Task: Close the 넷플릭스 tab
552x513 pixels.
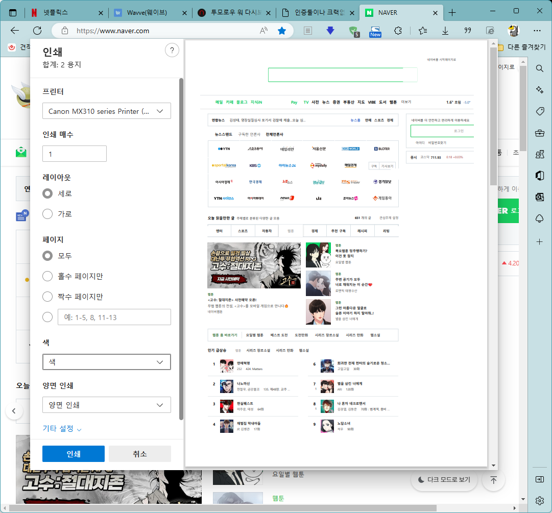Action: coord(101,13)
